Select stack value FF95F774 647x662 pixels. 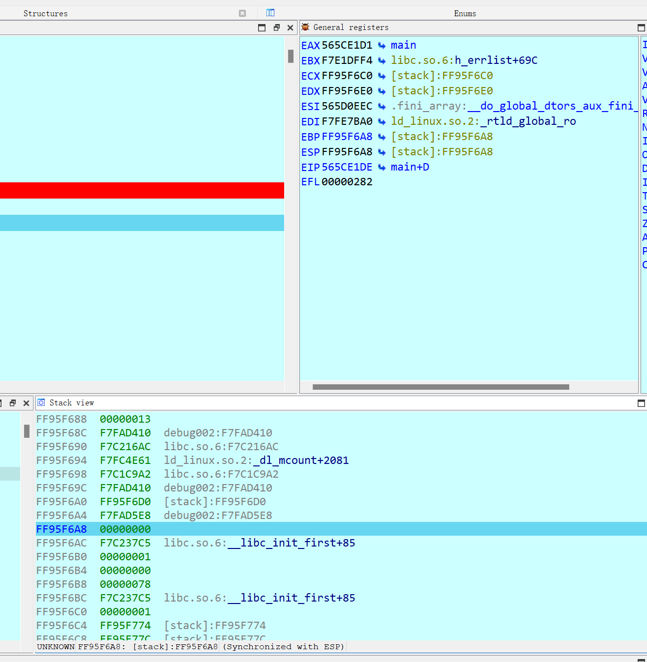(125, 626)
